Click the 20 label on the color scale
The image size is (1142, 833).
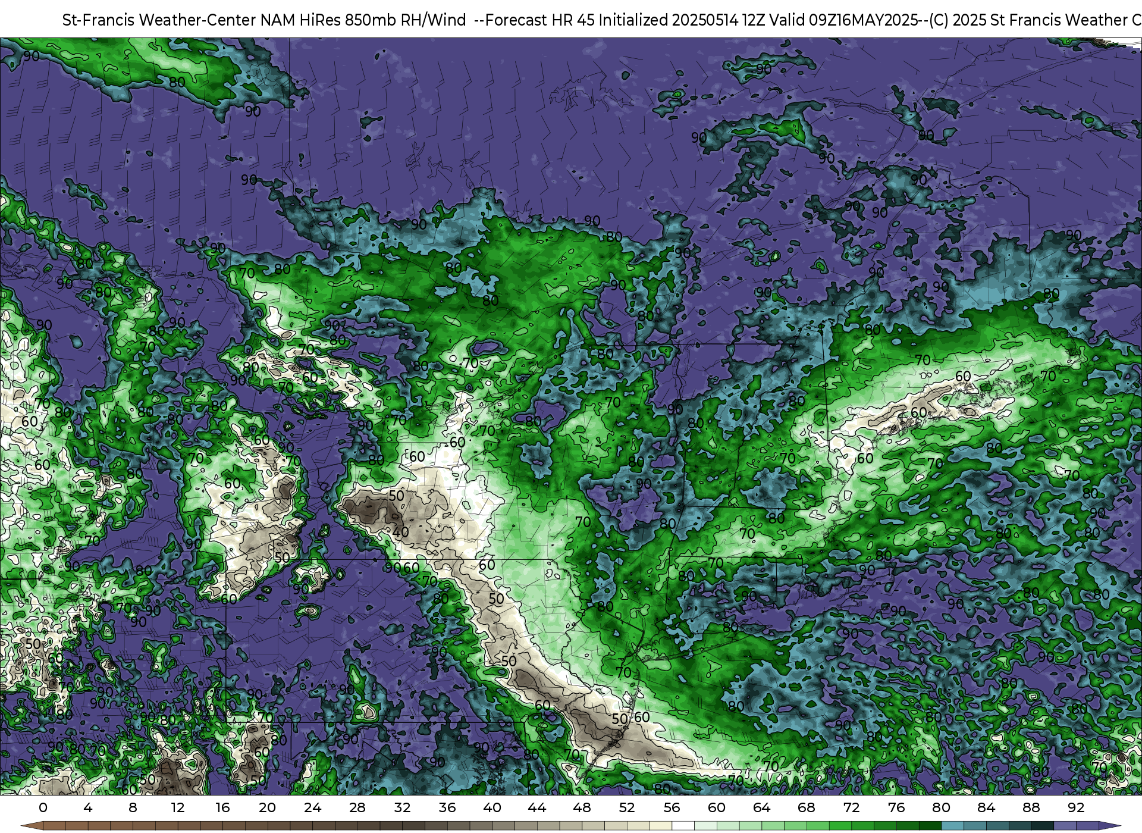(268, 807)
